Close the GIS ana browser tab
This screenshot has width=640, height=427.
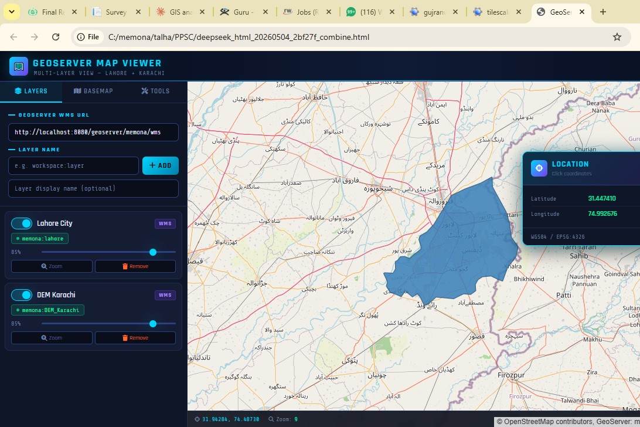pyautogui.click(x=202, y=12)
